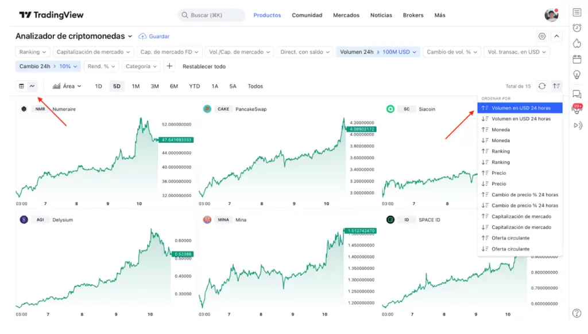Open the Área chart type dropdown
588x334 pixels.
(67, 86)
